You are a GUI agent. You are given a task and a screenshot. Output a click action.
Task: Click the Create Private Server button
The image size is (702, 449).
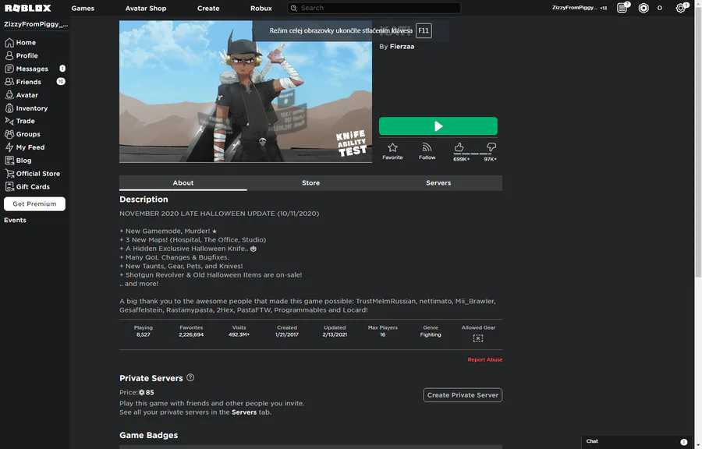pyautogui.click(x=463, y=395)
